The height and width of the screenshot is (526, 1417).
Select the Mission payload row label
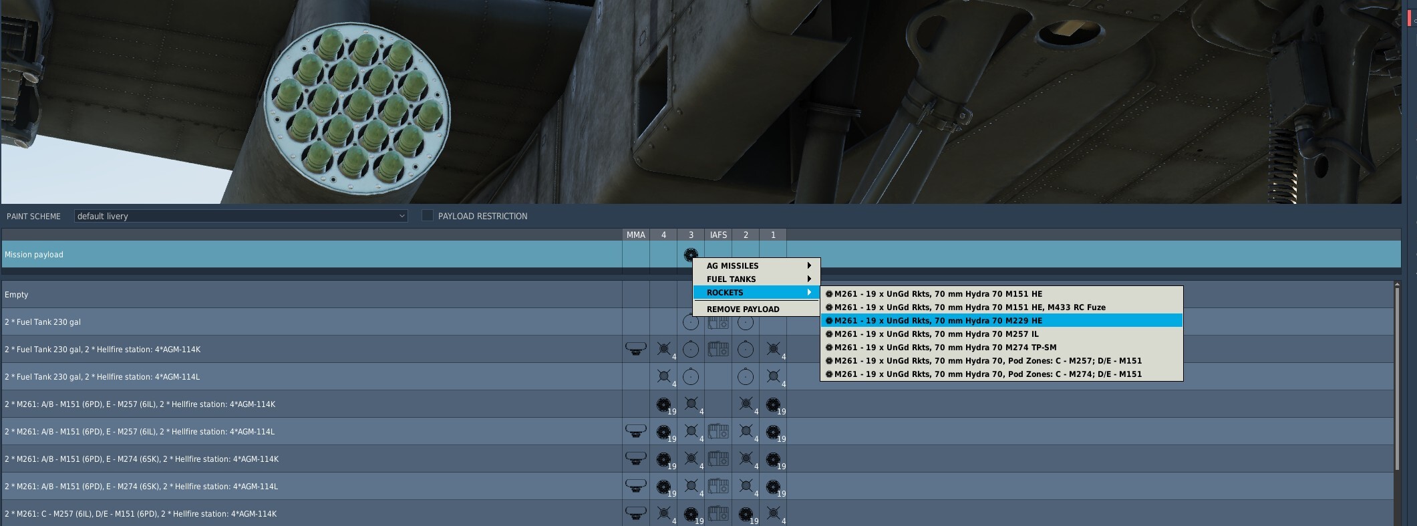34,255
